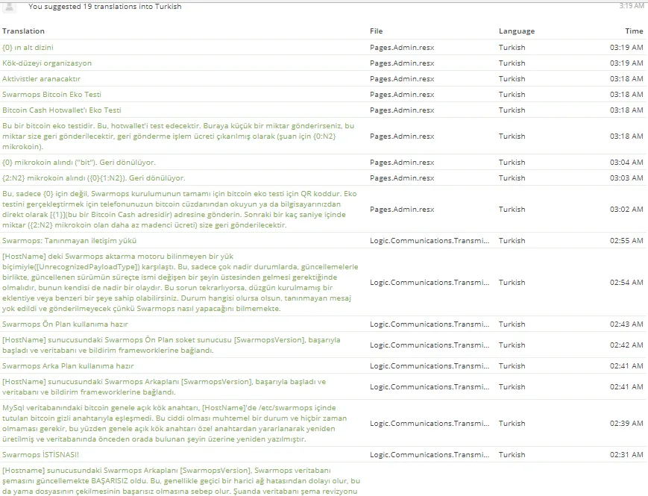Open 'Swarmops: Tanınmayan iletişim yükü' translation

69,241
